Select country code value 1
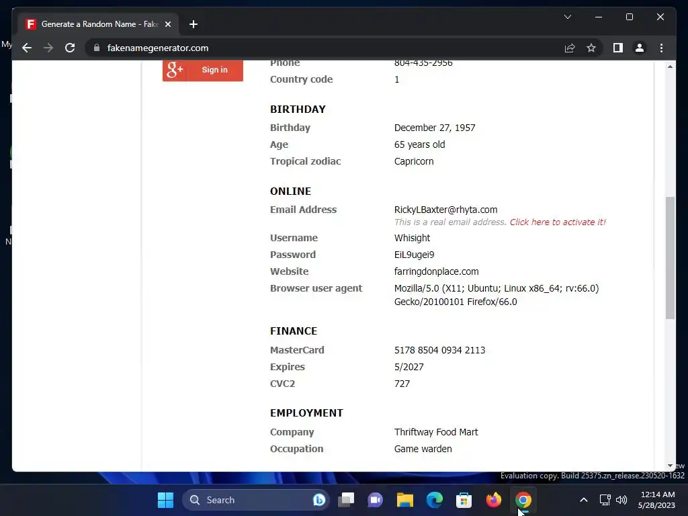Image resolution: width=688 pixels, height=516 pixels. coord(396,79)
